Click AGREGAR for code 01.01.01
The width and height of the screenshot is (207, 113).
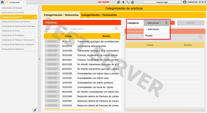pyautogui.click(x=52, y=42)
